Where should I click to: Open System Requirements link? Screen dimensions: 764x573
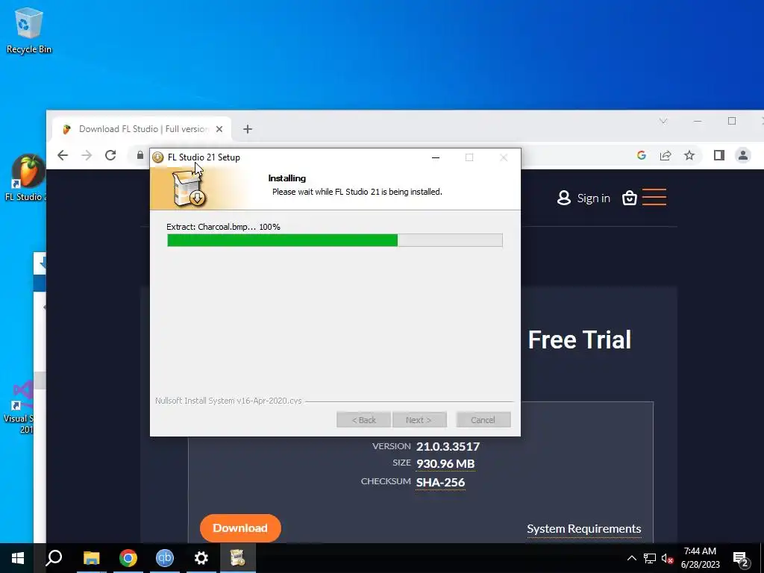click(x=583, y=529)
